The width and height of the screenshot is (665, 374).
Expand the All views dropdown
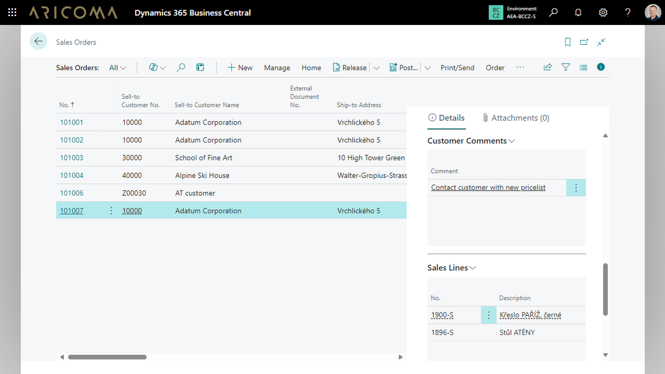[118, 68]
